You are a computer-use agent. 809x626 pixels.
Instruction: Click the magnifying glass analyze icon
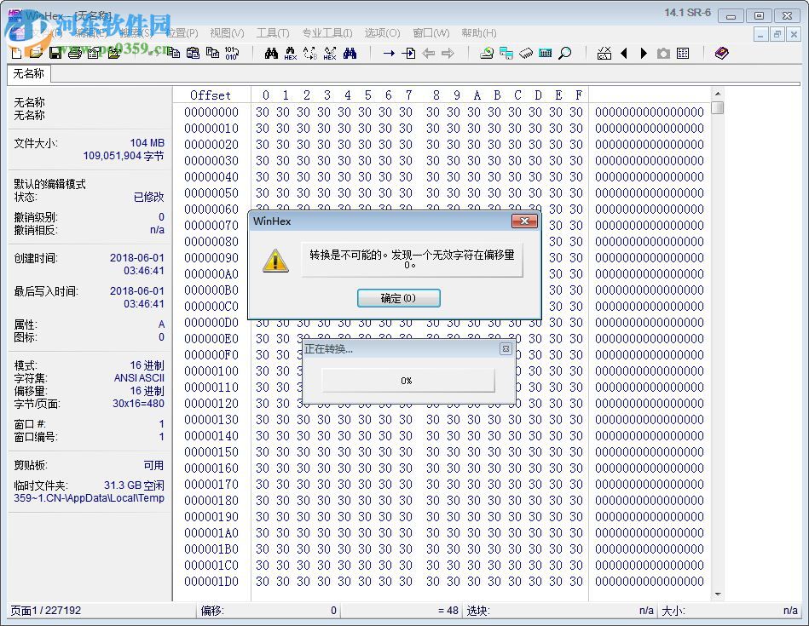click(x=565, y=53)
